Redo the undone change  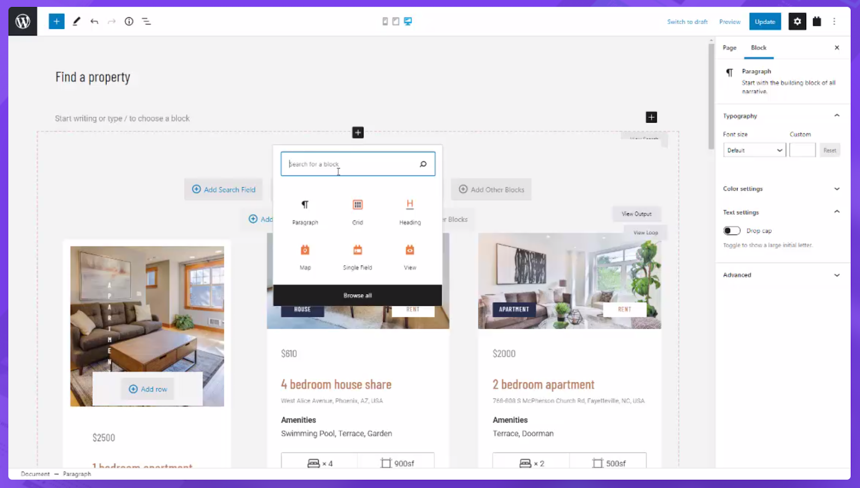112,21
